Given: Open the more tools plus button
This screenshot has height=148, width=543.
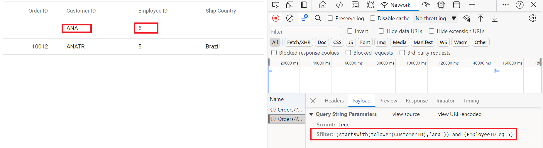Looking at the screenshot, I should [472, 5].
